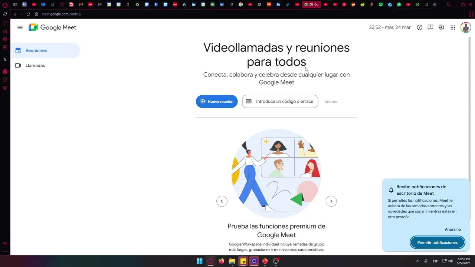Show hidden system tray icons chevron

418,261
